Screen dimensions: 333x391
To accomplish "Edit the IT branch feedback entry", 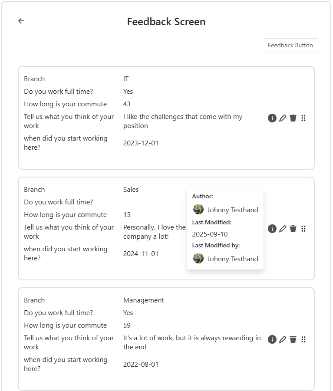I will pos(283,118).
